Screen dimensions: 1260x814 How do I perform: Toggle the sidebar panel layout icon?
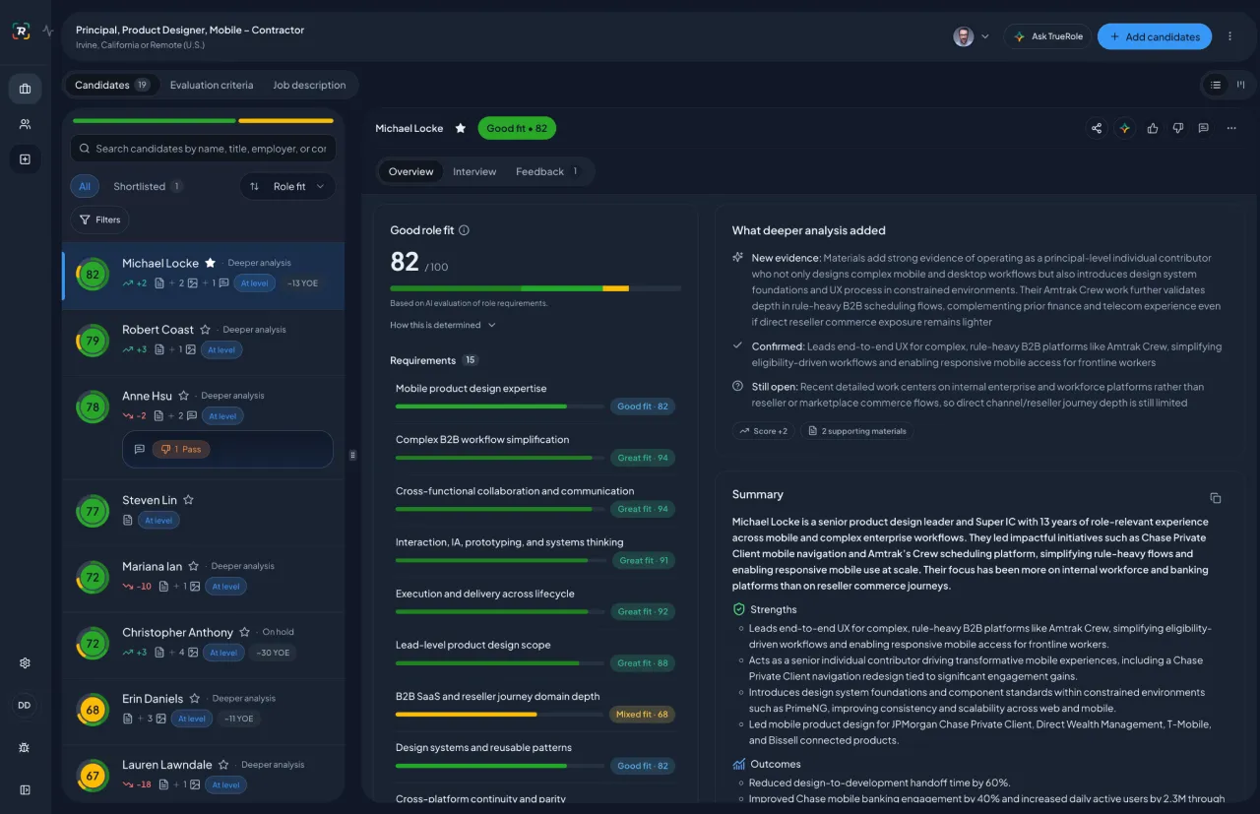pos(25,789)
